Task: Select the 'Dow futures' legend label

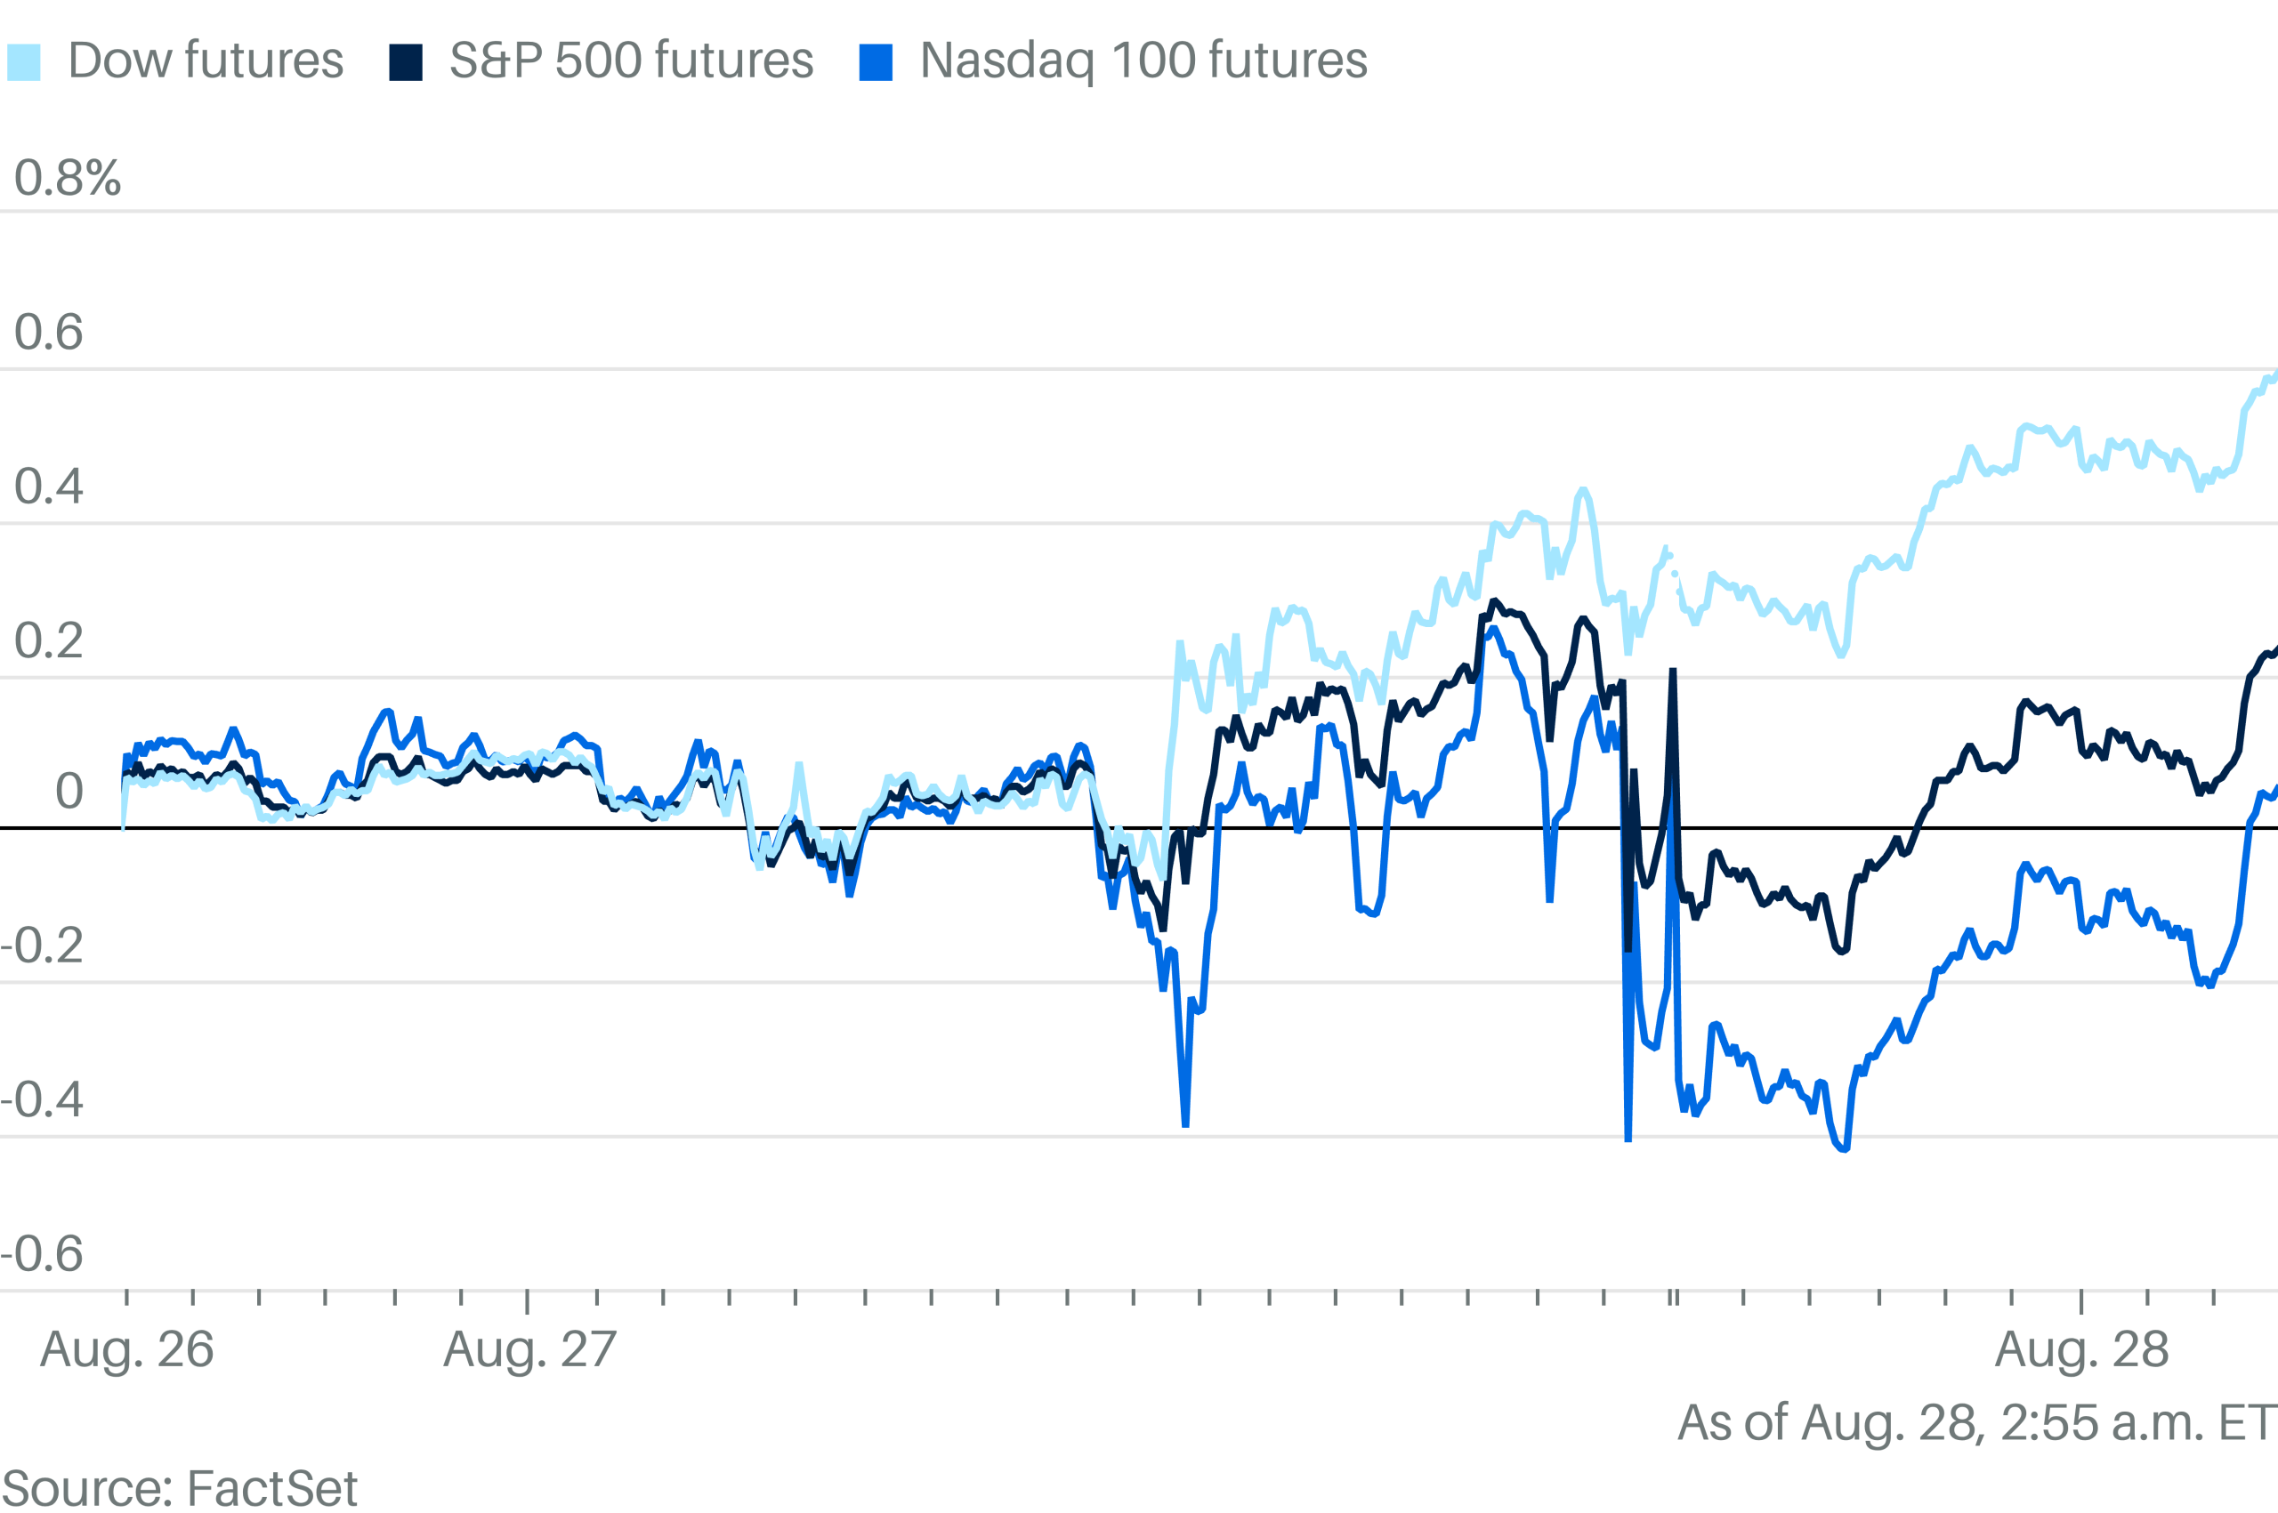Action: point(205,60)
